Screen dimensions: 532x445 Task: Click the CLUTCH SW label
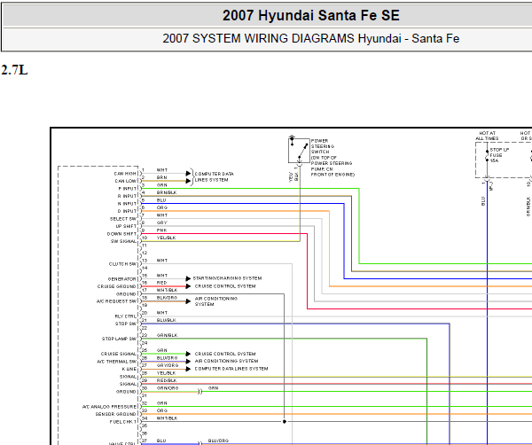(x=122, y=264)
